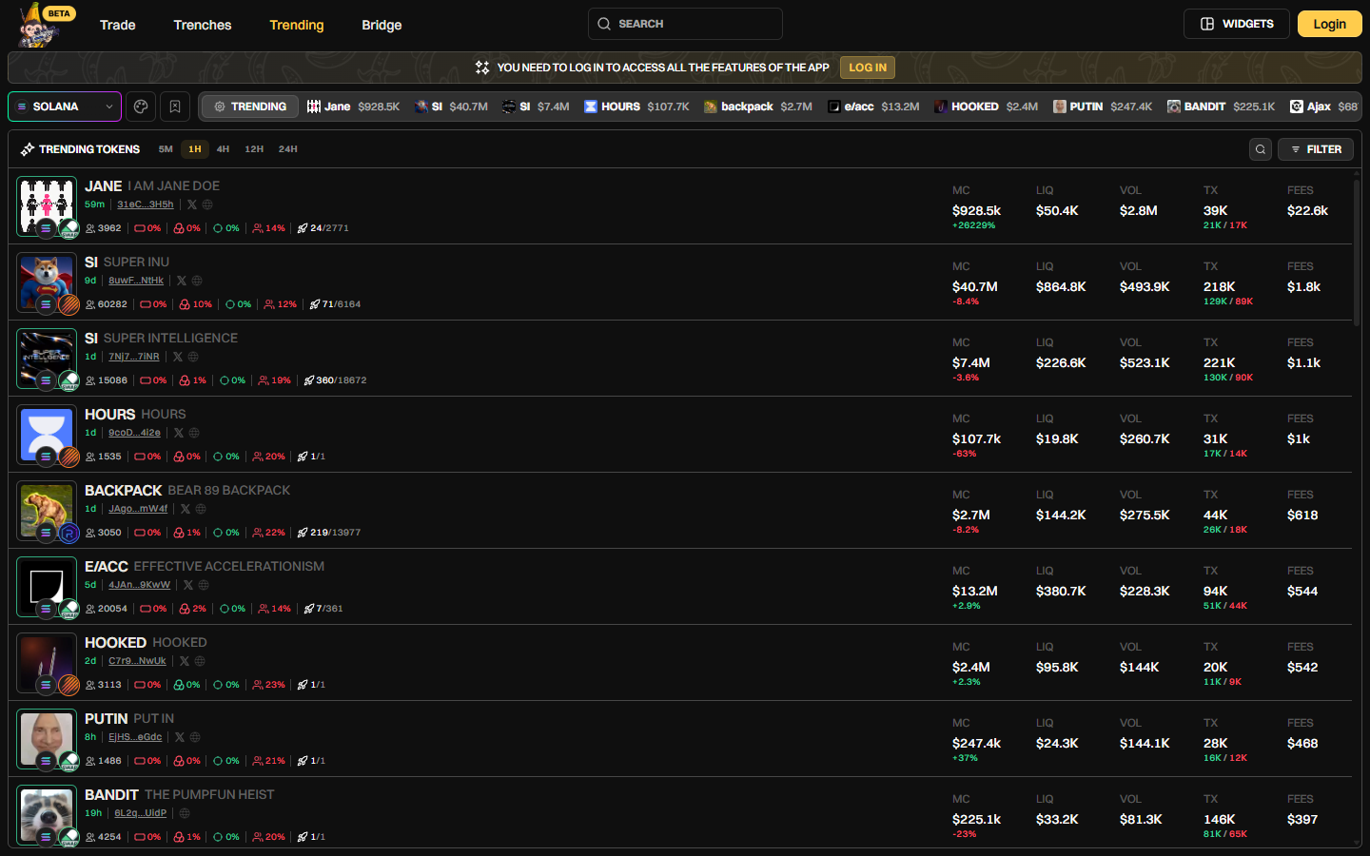Viewport: 1370px width, 856px height.
Task: Open the website globe on E/ACC row
Action: click(x=204, y=585)
